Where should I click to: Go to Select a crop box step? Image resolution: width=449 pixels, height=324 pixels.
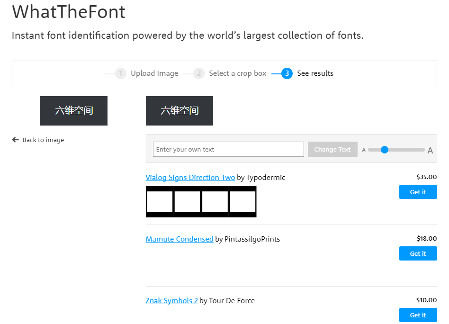coord(237,73)
